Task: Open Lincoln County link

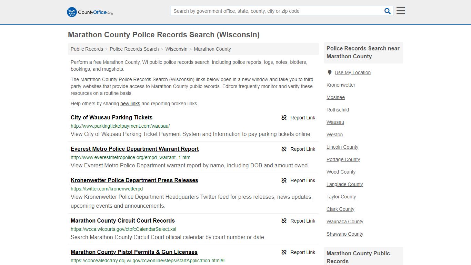Action: [342, 147]
